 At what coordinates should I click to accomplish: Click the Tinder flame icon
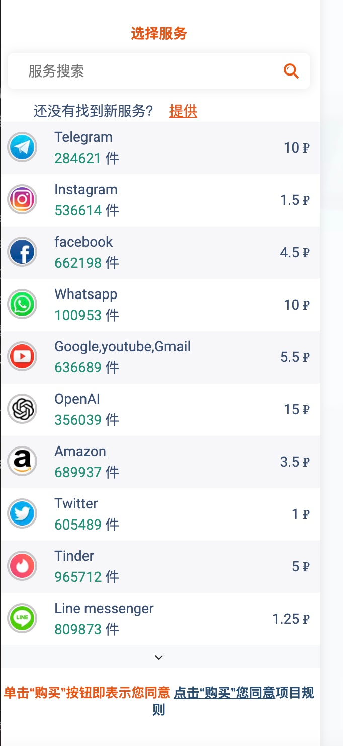click(x=22, y=566)
